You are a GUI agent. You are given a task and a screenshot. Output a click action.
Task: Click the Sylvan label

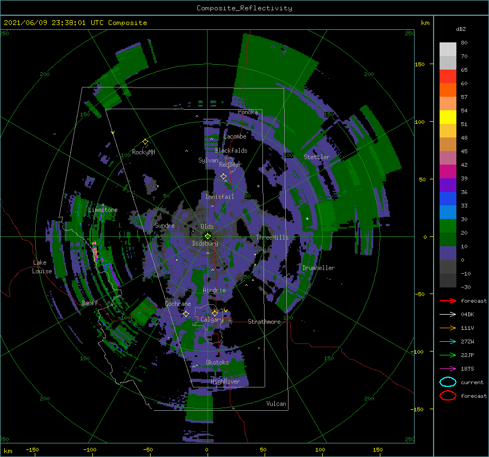click(x=208, y=160)
